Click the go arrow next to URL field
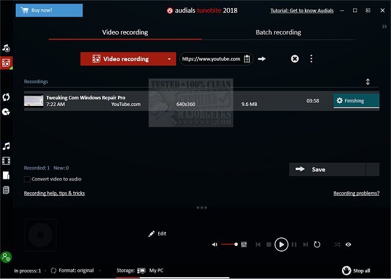 tap(261, 59)
